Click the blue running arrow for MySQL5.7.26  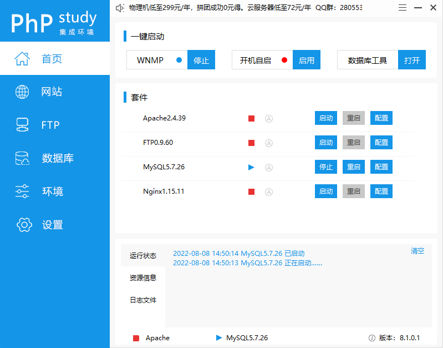coord(251,168)
